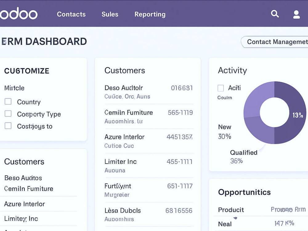Click the Cuũce, Orc, Auns subtitle
The image size is (308, 231).
[x=127, y=97]
